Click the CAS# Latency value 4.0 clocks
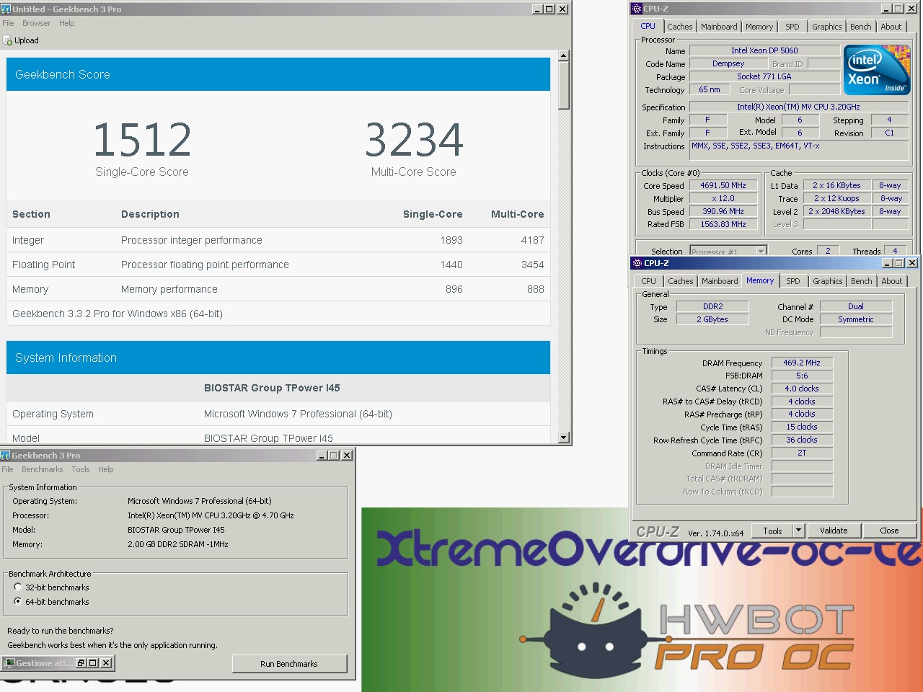The height and width of the screenshot is (692, 923). 802,389
